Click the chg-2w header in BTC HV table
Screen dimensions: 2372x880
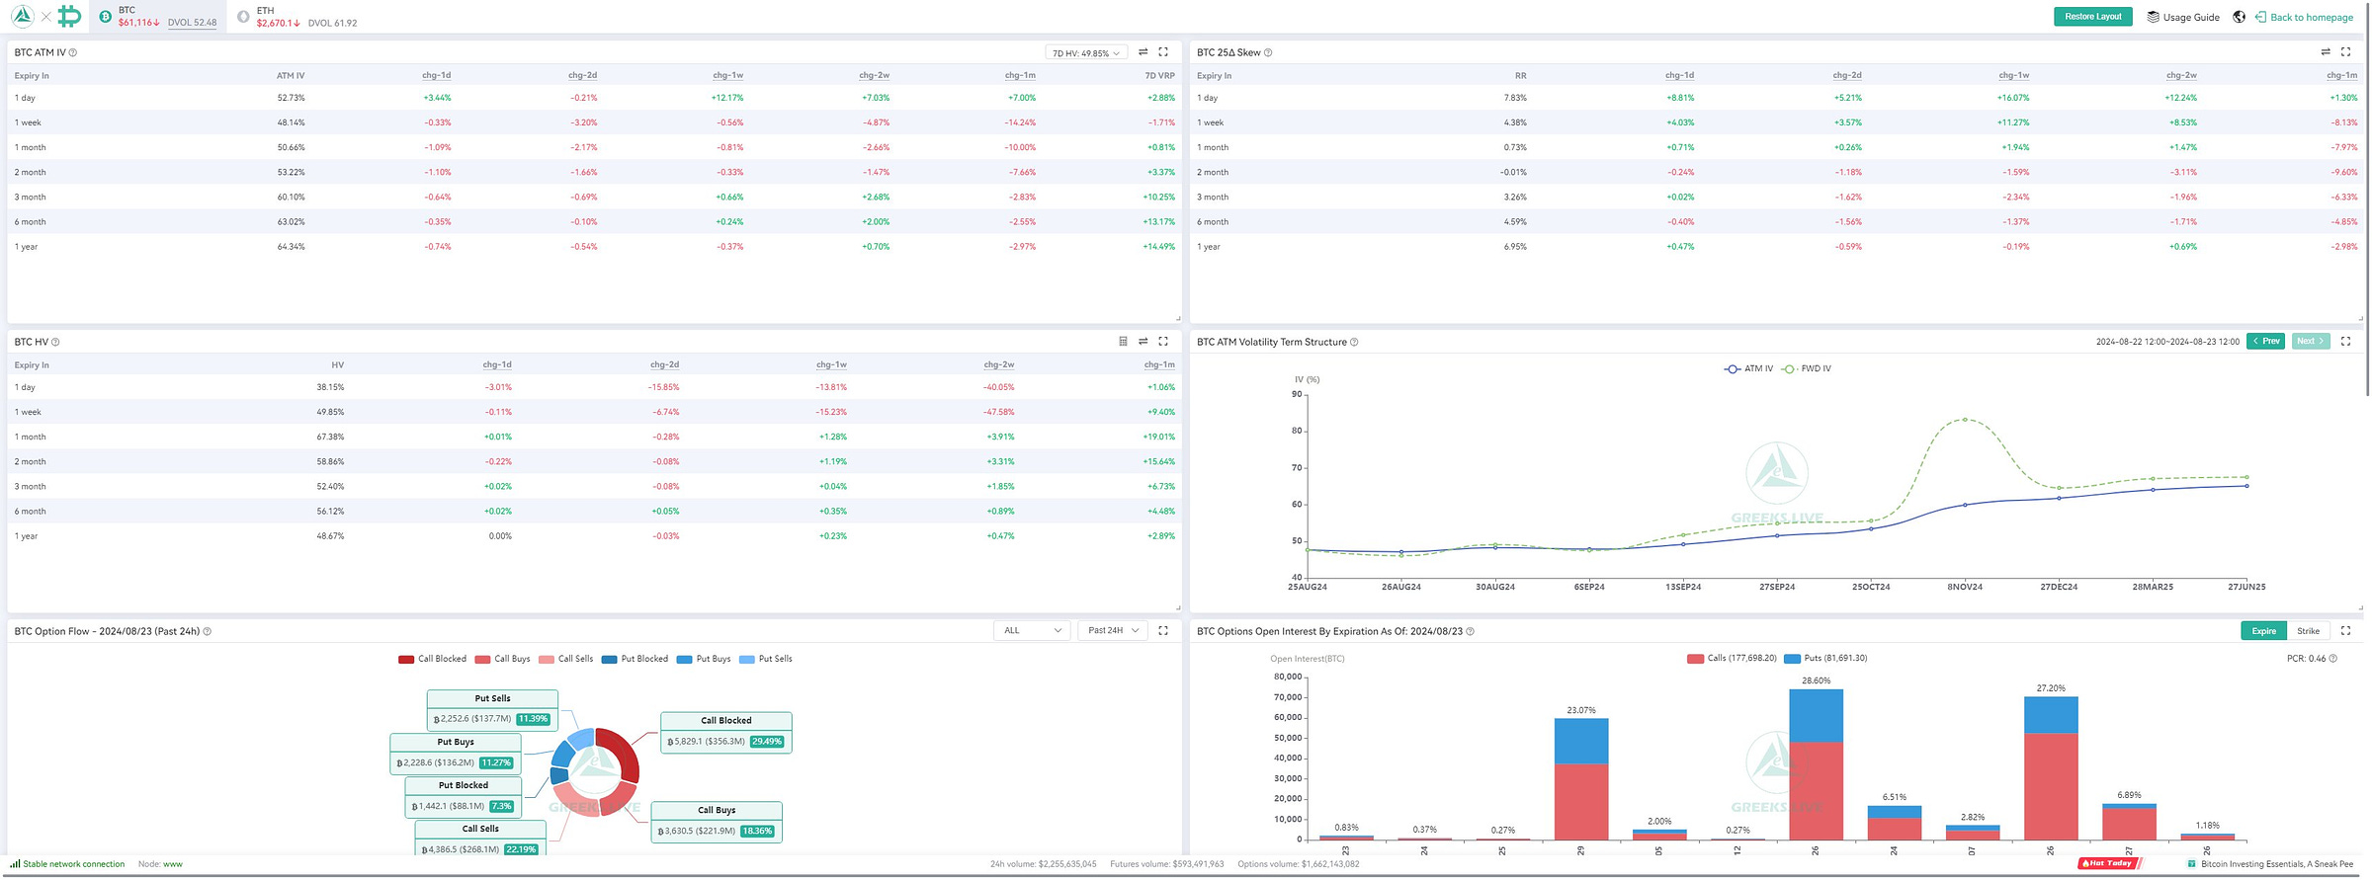(x=998, y=364)
